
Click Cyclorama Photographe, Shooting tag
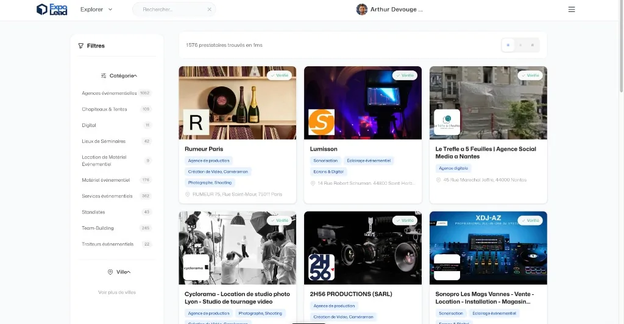[260, 313]
